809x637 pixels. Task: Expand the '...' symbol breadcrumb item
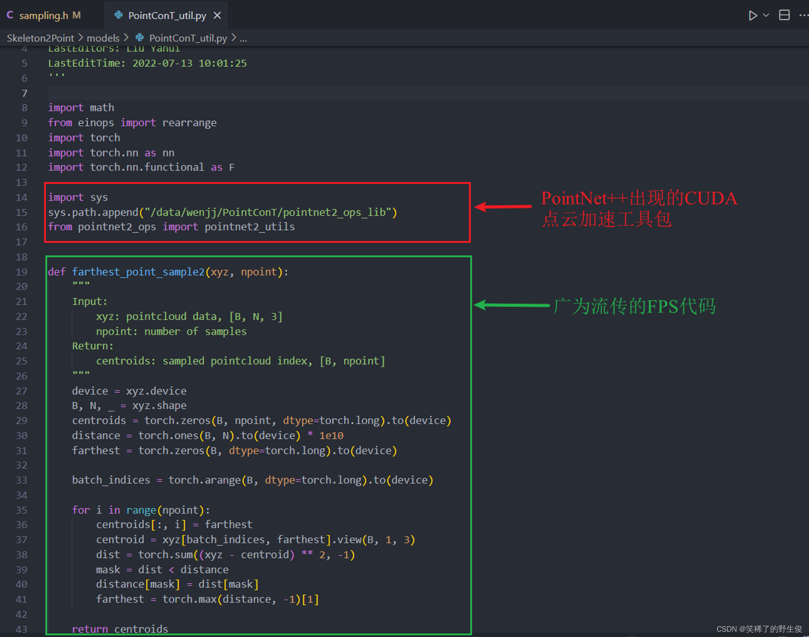(x=243, y=38)
